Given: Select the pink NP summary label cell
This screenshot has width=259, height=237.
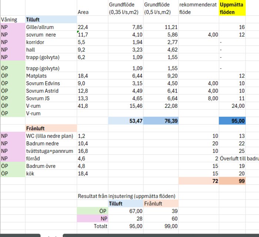Looking at the screenshot, I should point(92,219).
